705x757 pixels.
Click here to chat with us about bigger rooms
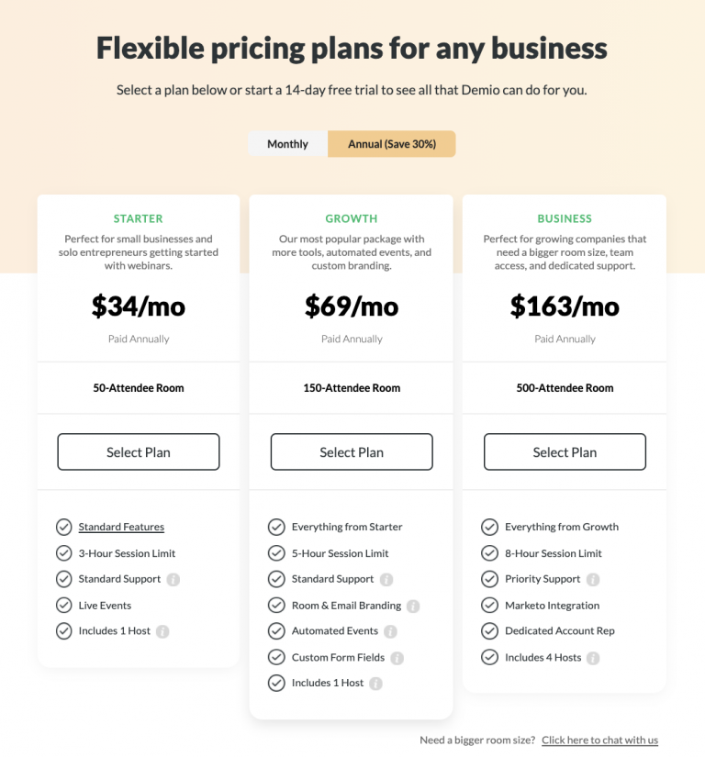pos(600,740)
